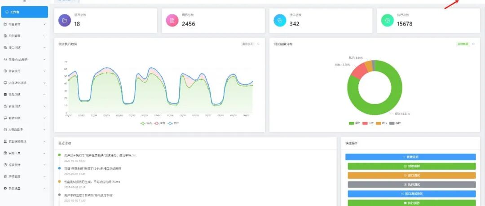Open the 环境管理 menu item
Screen dimensions: 485x206
tap(25, 177)
